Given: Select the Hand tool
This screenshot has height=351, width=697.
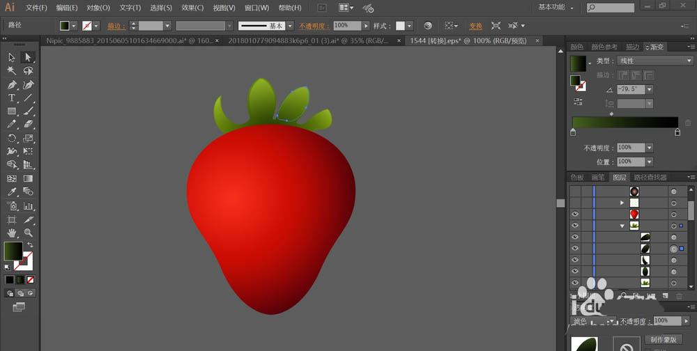Looking at the screenshot, I should pos(12,233).
